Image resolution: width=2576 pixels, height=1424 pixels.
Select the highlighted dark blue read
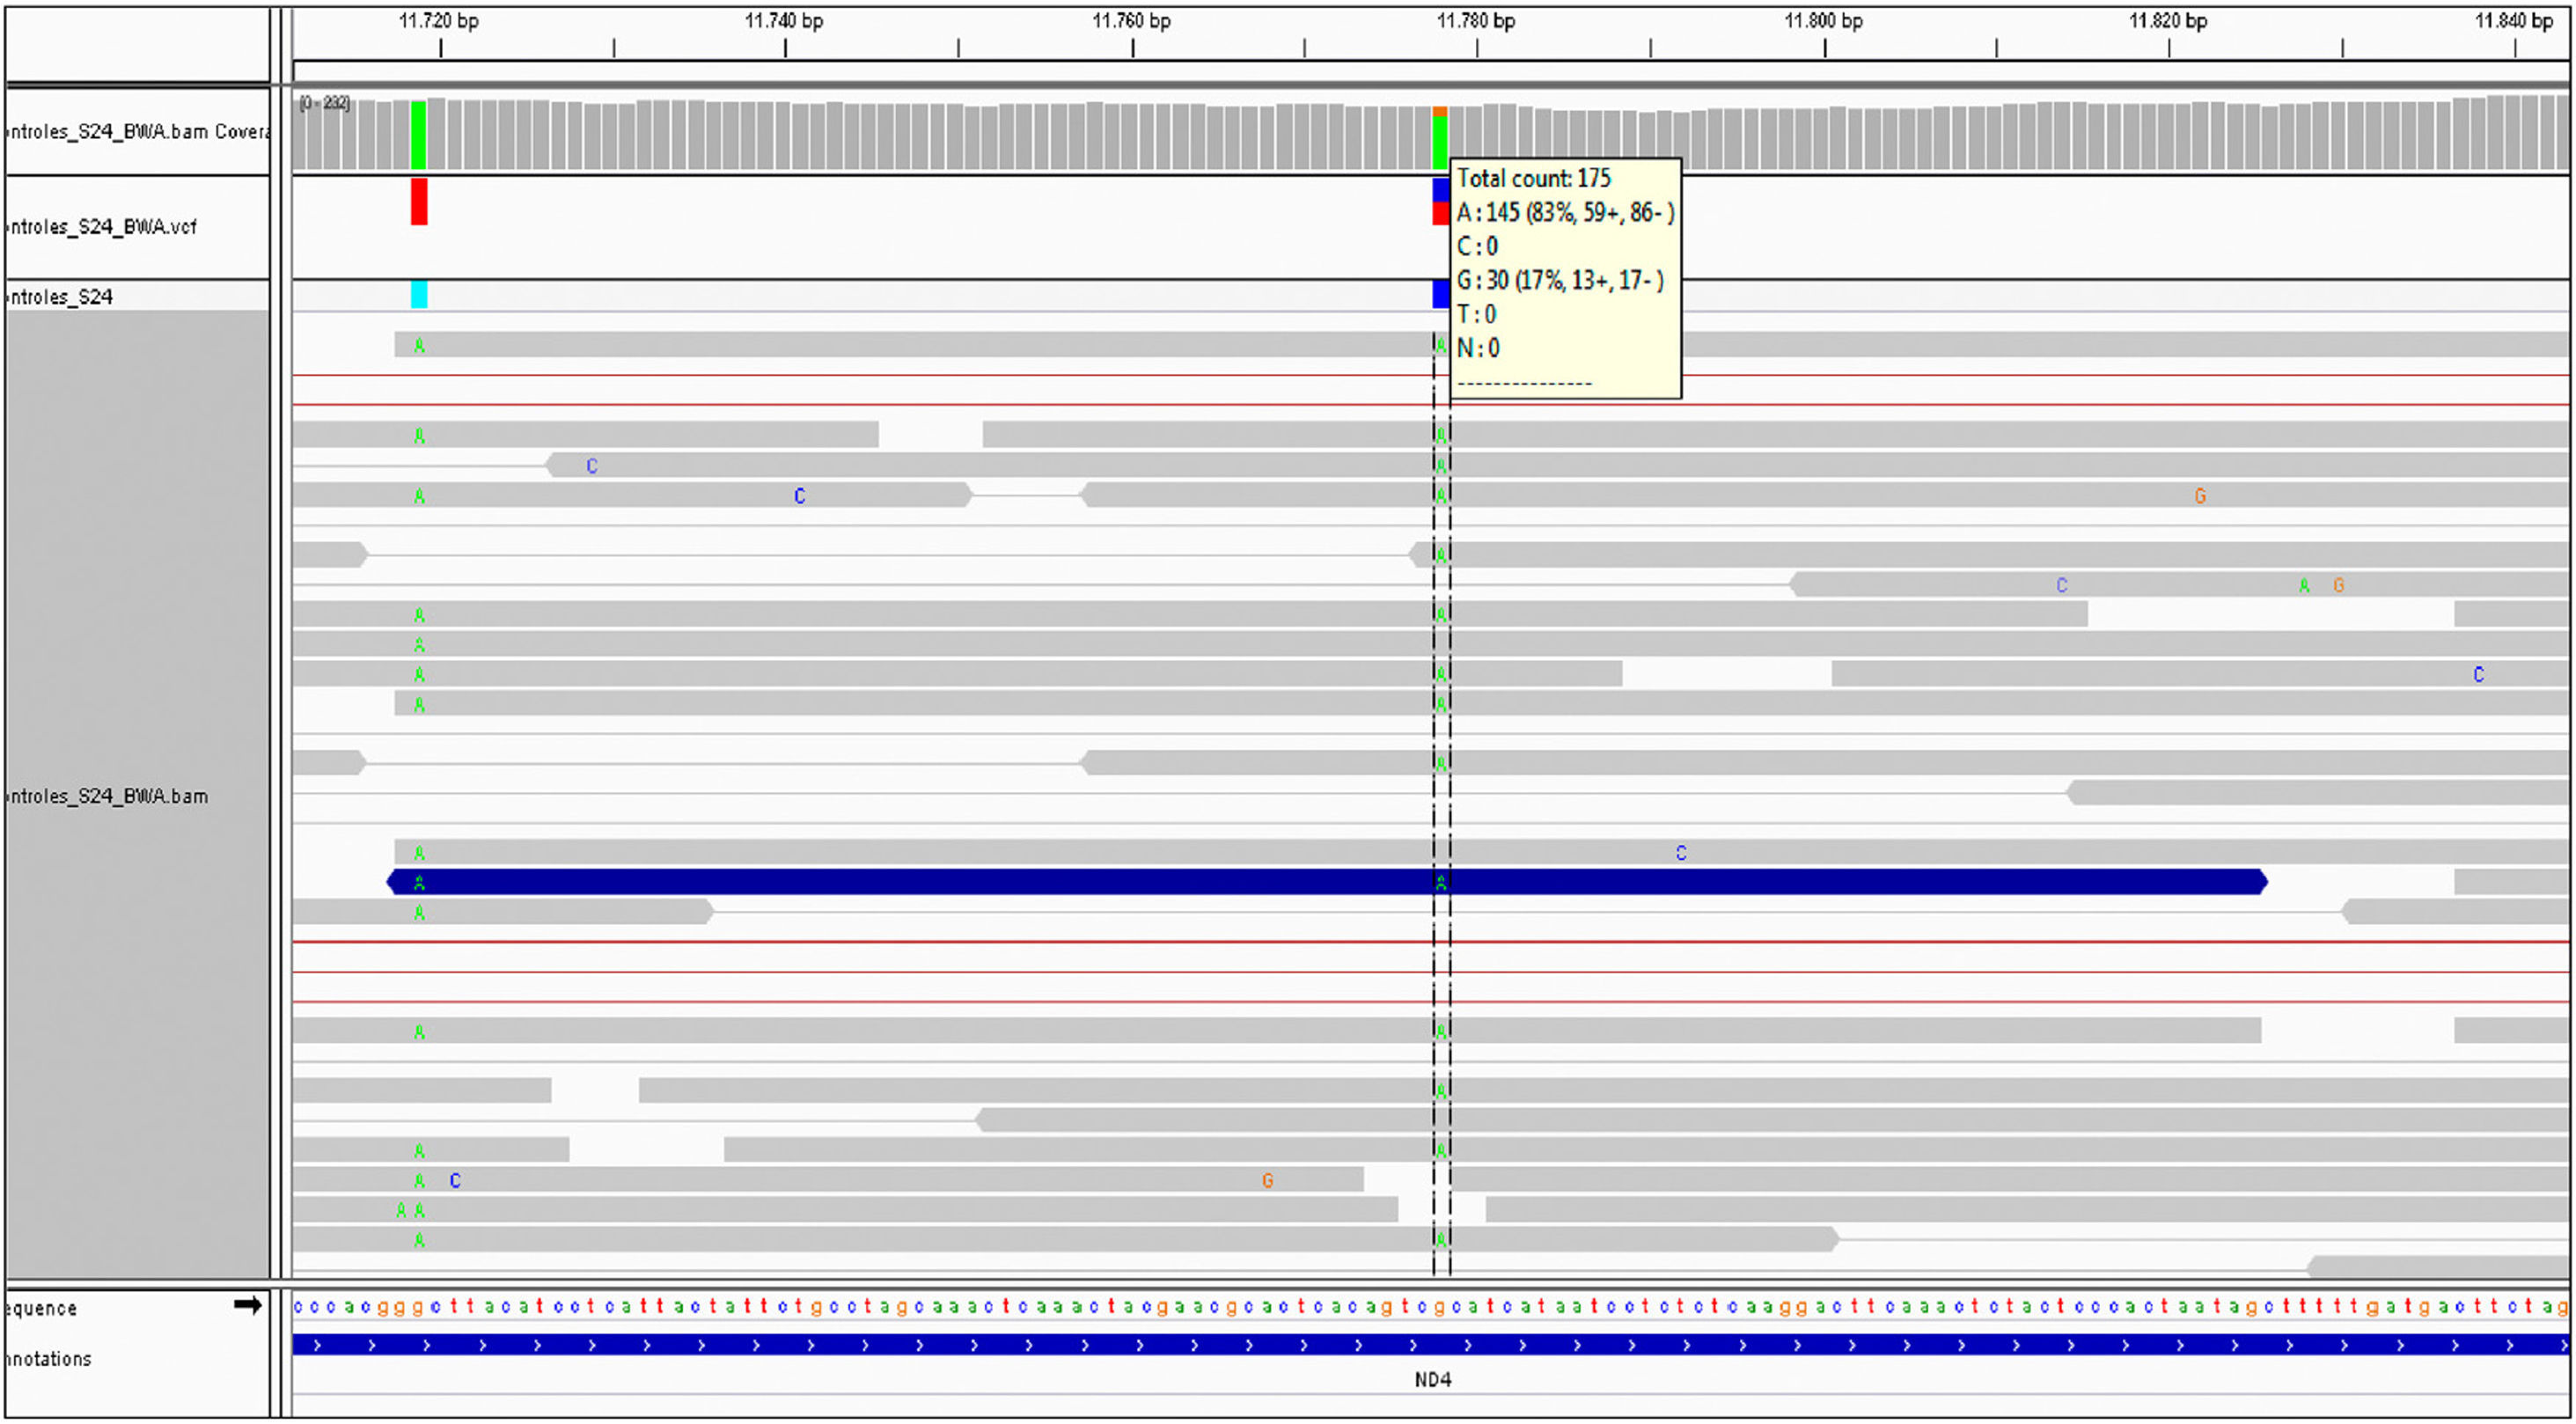[1326, 881]
